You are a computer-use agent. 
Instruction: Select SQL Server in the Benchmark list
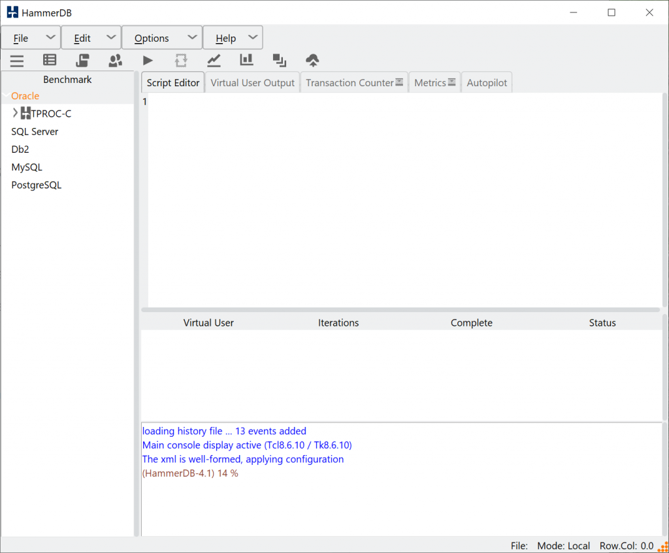click(35, 132)
